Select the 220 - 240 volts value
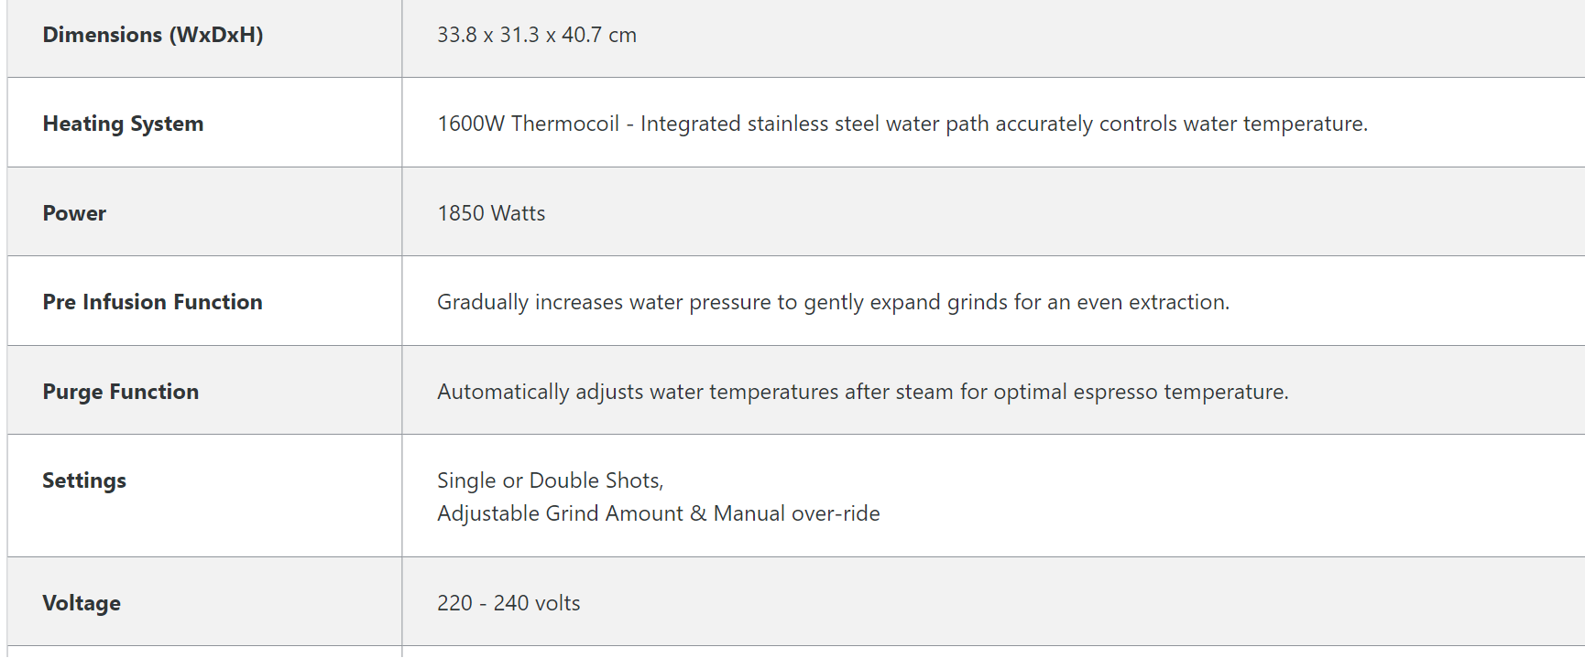This screenshot has width=1585, height=658. tap(508, 603)
